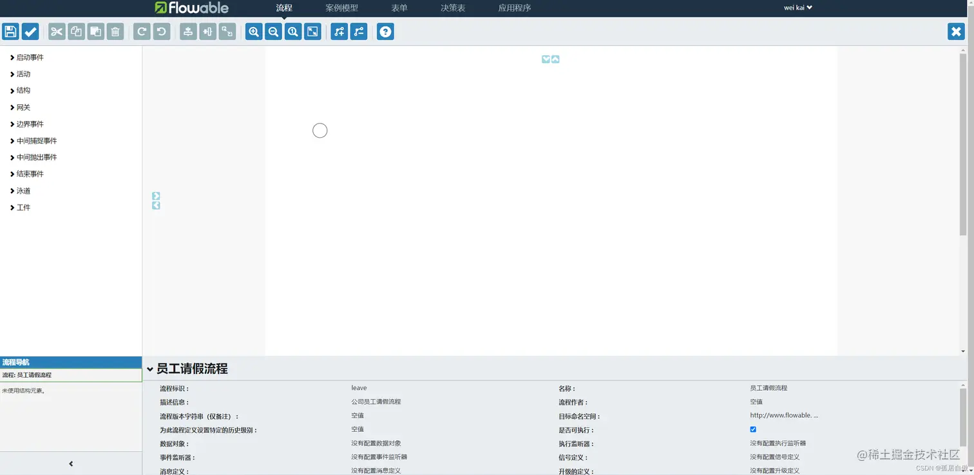This screenshot has width=974, height=475.
Task: Save the model with the floppy icon
Action: click(11, 32)
